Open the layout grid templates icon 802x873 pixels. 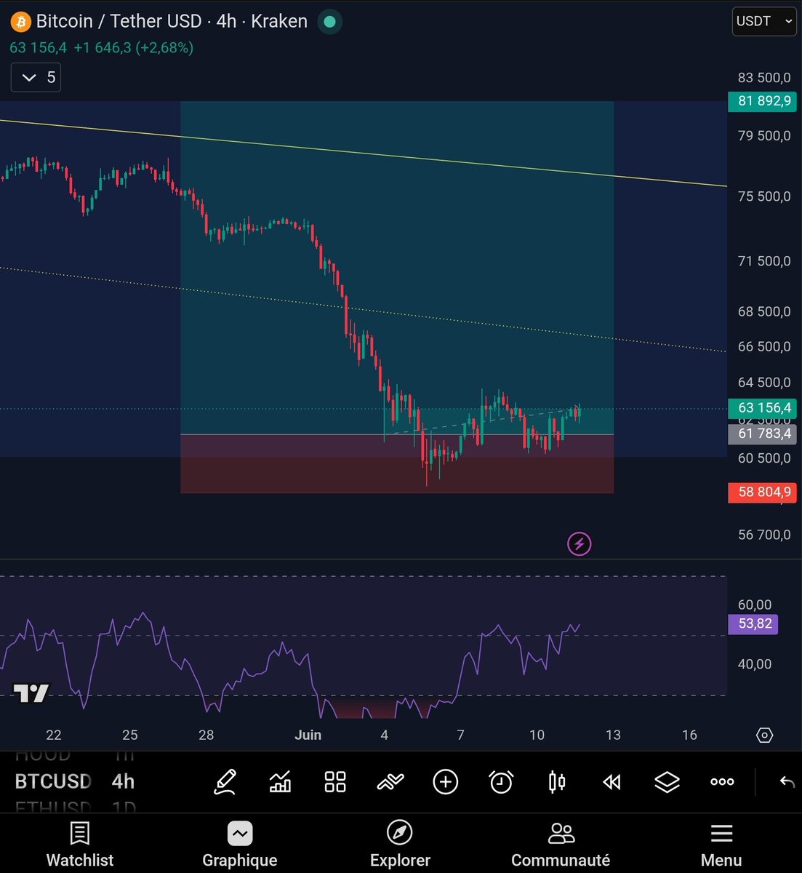pyautogui.click(x=335, y=782)
